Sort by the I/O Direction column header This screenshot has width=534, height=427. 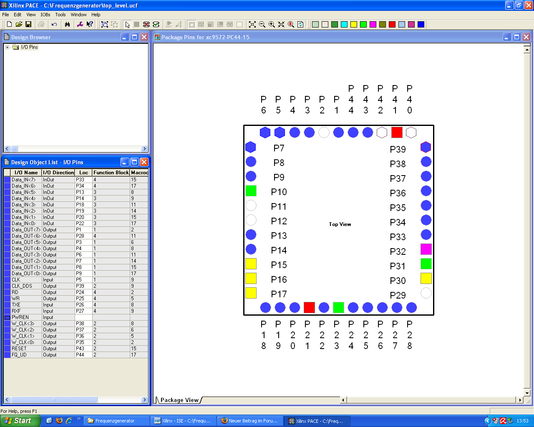[x=58, y=173]
